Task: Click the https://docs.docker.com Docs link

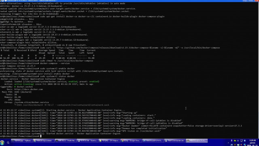Action: (x=28, y=89)
